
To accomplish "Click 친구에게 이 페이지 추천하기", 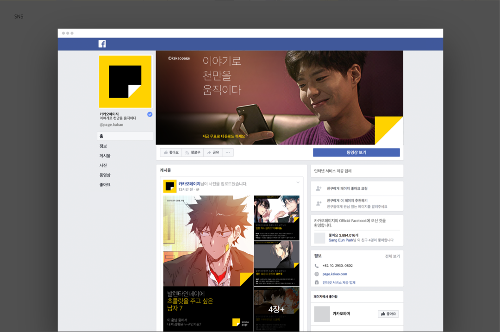I will pyautogui.click(x=347, y=200).
